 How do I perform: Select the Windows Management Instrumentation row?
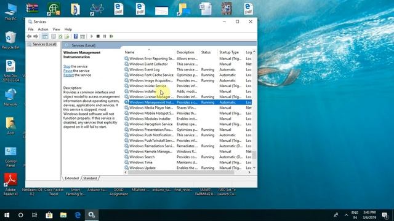click(x=188, y=103)
